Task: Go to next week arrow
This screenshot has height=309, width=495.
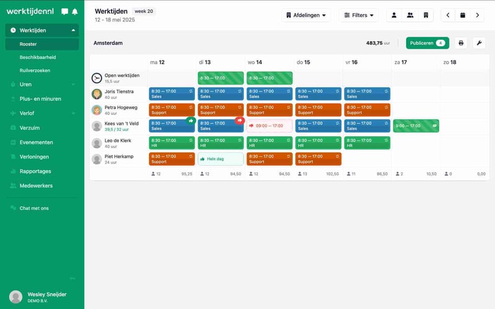Action: point(477,15)
